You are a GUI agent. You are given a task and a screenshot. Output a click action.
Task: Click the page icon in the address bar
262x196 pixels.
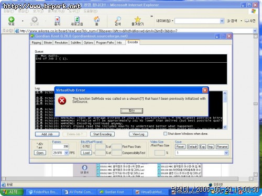[17, 31]
